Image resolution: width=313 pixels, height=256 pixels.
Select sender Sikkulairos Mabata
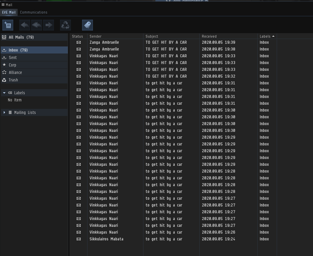tap(106, 239)
